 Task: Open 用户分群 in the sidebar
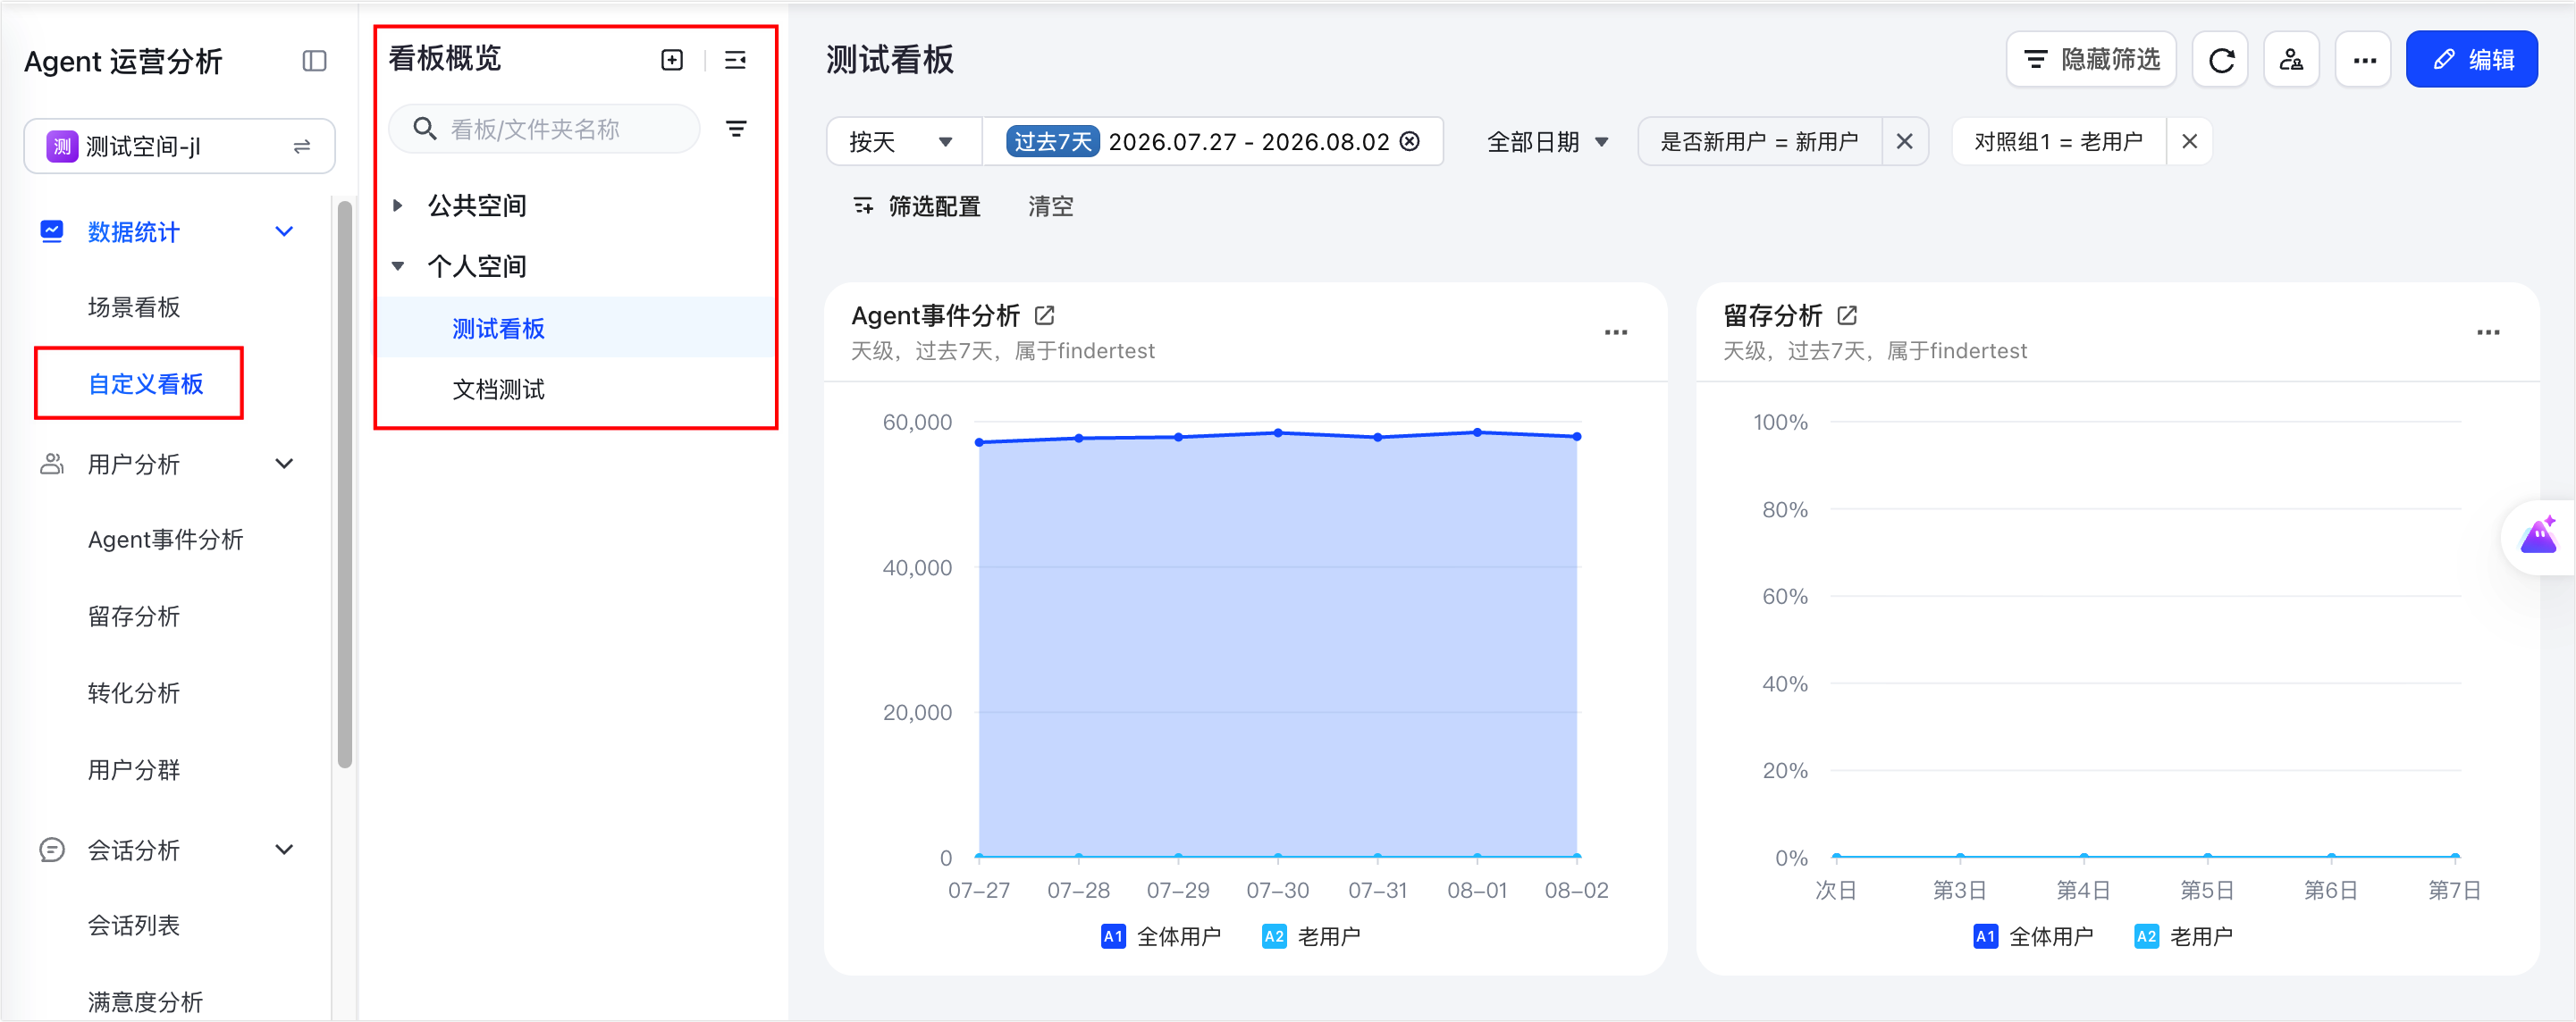[x=134, y=769]
